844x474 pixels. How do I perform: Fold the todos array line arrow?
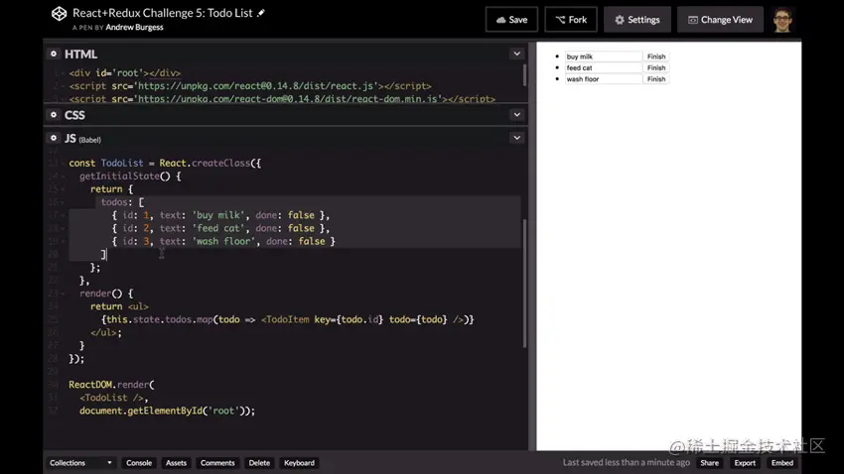pyautogui.click(x=63, y=202)
